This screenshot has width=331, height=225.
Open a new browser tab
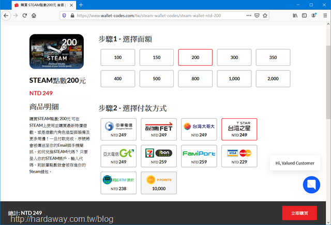(81, 5)
